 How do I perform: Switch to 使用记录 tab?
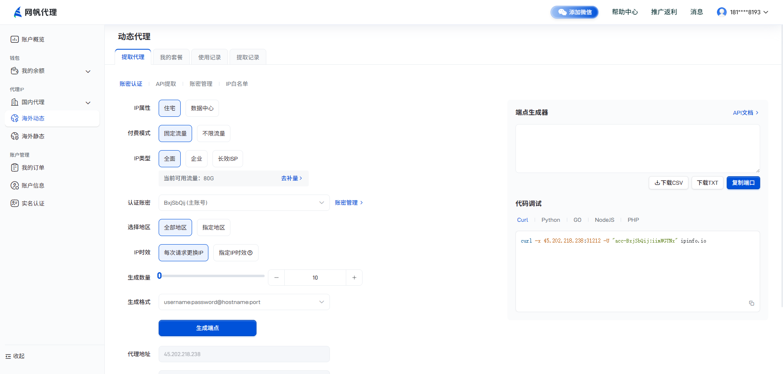tap(210, 57)
